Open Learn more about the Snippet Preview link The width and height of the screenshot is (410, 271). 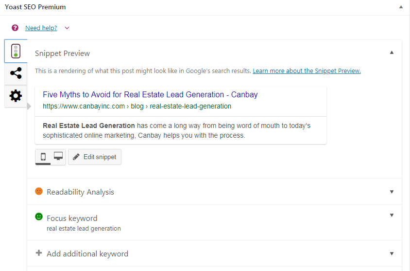tap(307, 71)
